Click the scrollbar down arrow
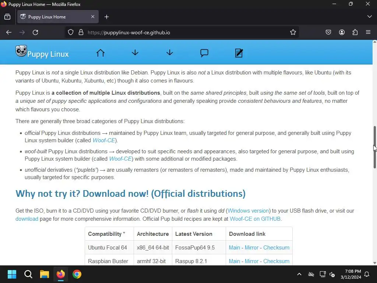 point(374,263)
